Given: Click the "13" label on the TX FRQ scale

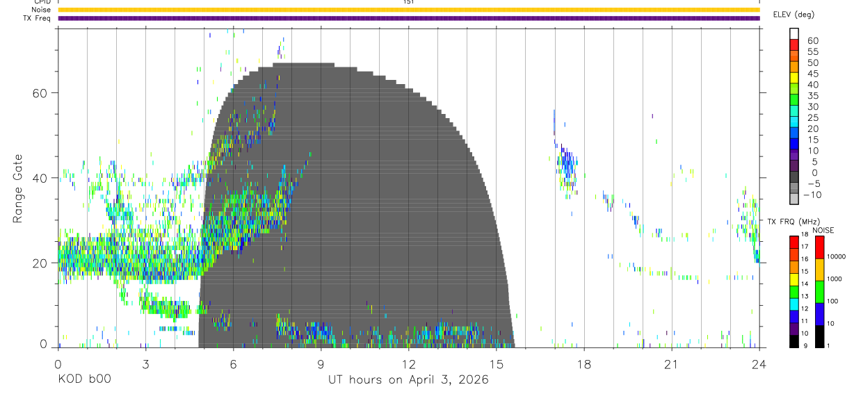Looking at the screenshot, I should 805,296.
